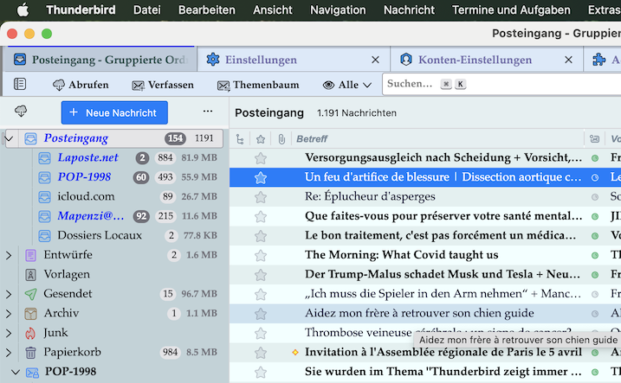Expand the Junk folder
621x383 pixels.
tap(9, 333)
